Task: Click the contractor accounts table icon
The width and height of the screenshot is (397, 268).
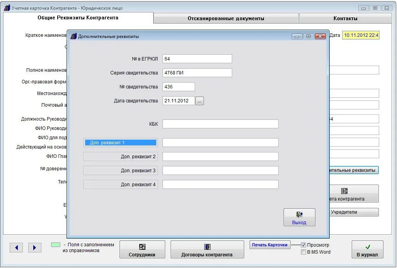Action: coord(344,191)
